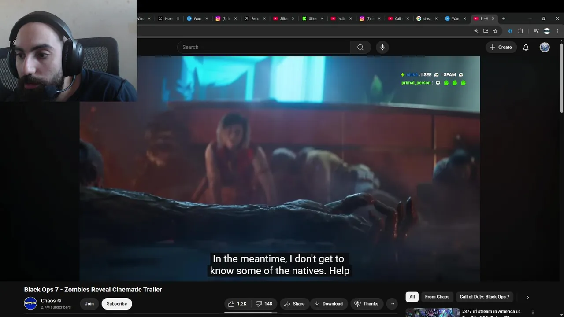Switch to the YouTube india tab
The image size is (564, 317).
pyautogui.click(x=341, y=18)
